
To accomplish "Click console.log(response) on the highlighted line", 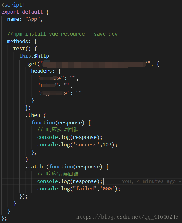I will pyautogui.click(x=70, y=181).
